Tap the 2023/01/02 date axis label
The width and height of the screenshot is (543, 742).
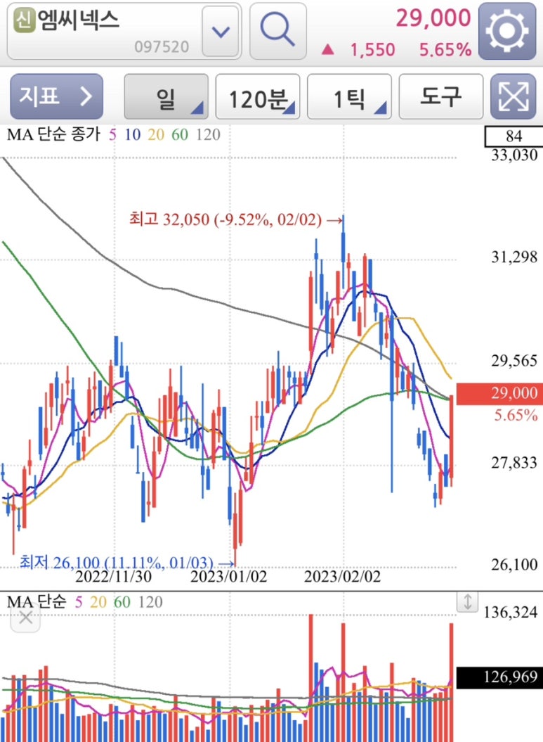[x=229, y=577]
